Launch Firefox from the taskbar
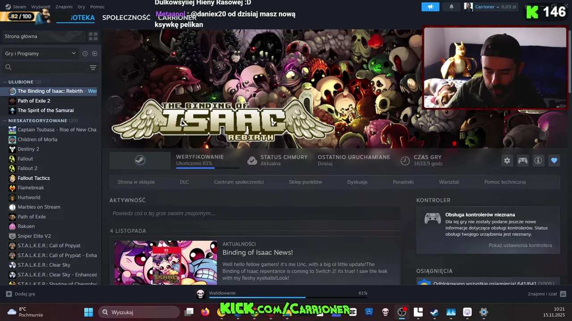 pos(205,312)
